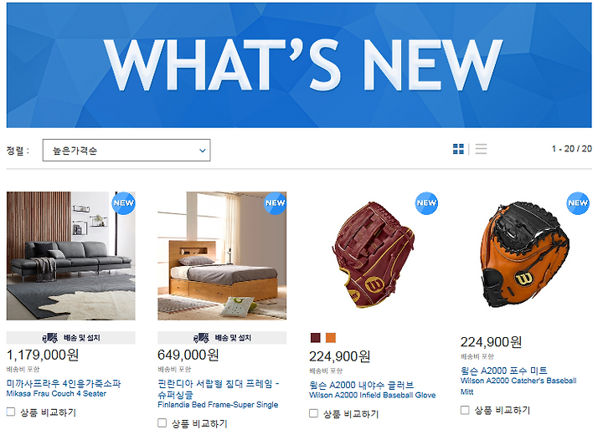
Task: Click the WHAT'S NEW banner
Action: point(299,65)
